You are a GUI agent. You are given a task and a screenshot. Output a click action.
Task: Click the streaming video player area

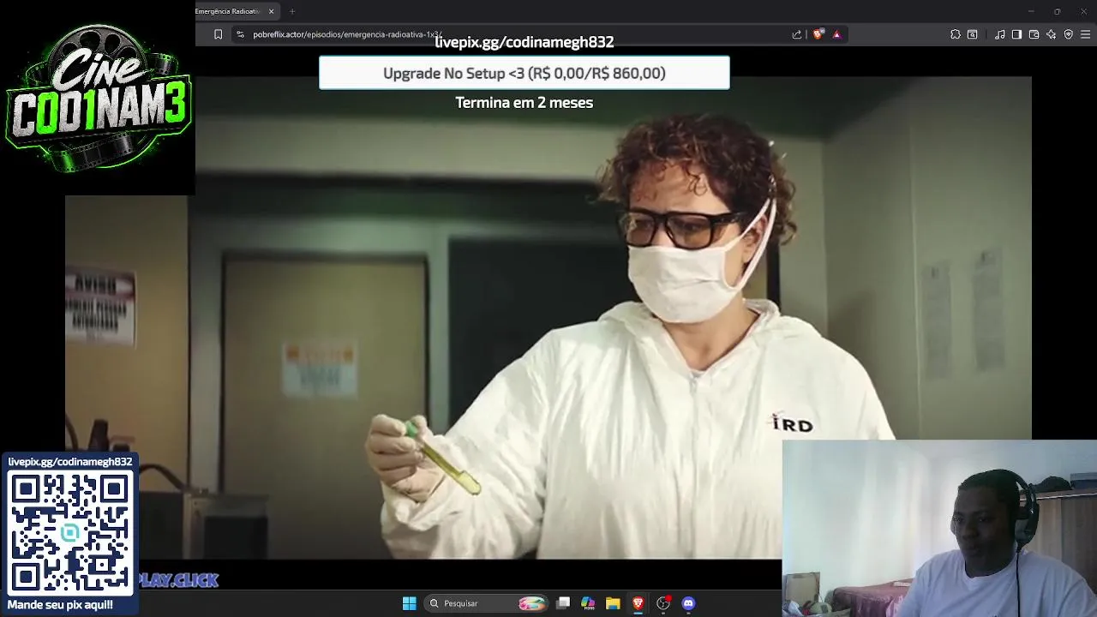click(x=548, y=317)
